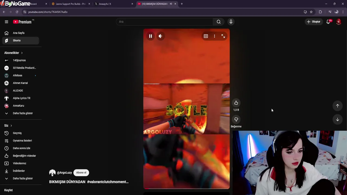Click the install app icon in address bar
Image resolution: width=347 pixels, height=195 pixels.
(x=305, y=12)
